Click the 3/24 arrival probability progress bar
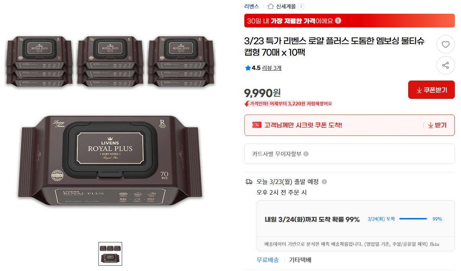Image resolution: width=461 pixels, height=271 pixels. pos(413,219)
